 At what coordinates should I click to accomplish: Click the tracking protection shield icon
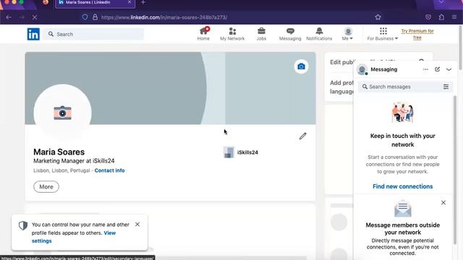click(85, 17)
